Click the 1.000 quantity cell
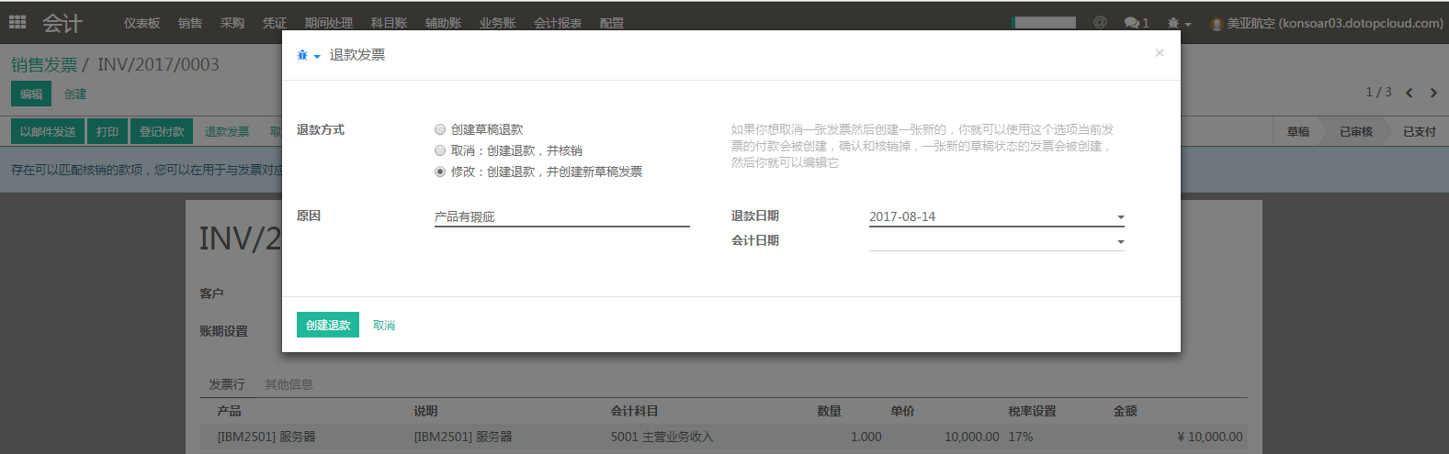This screenshot has height=454, width=1449. (x=866, y=437)
